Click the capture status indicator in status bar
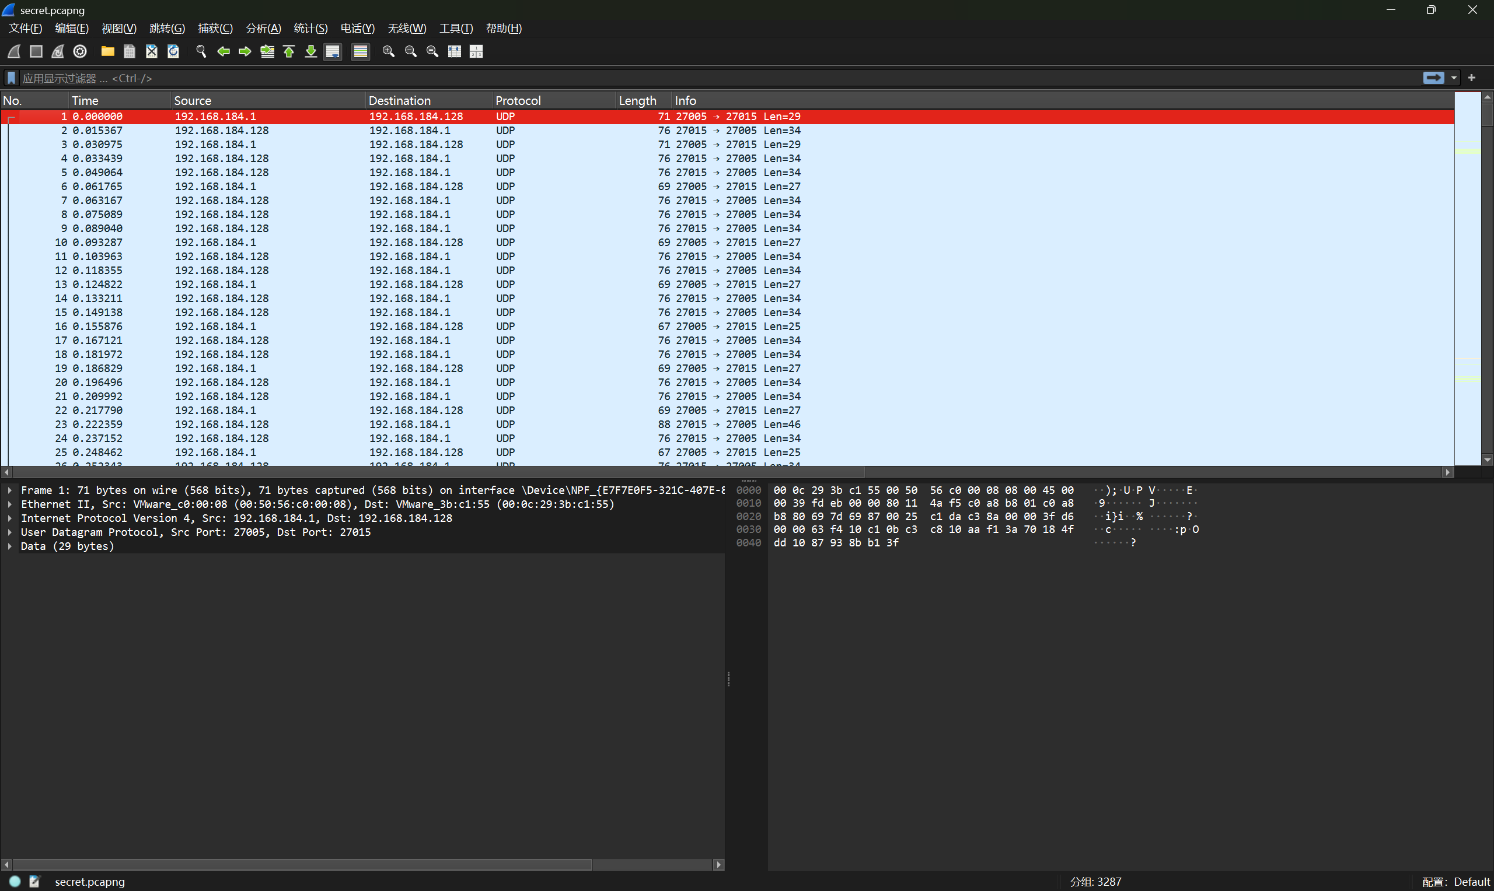 (x=15, y=882)
